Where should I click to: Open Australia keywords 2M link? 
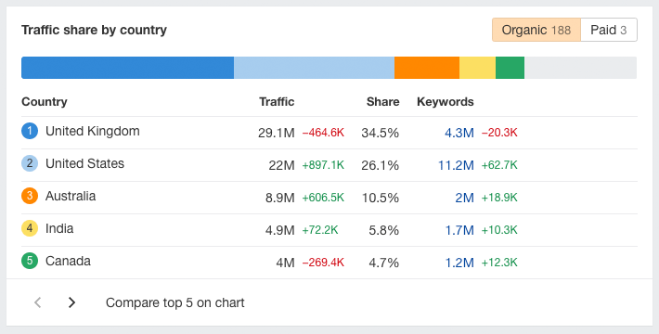[464, 198]
